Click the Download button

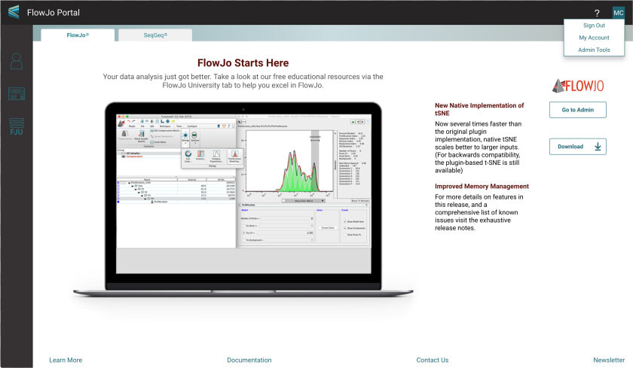pos(578,146)
